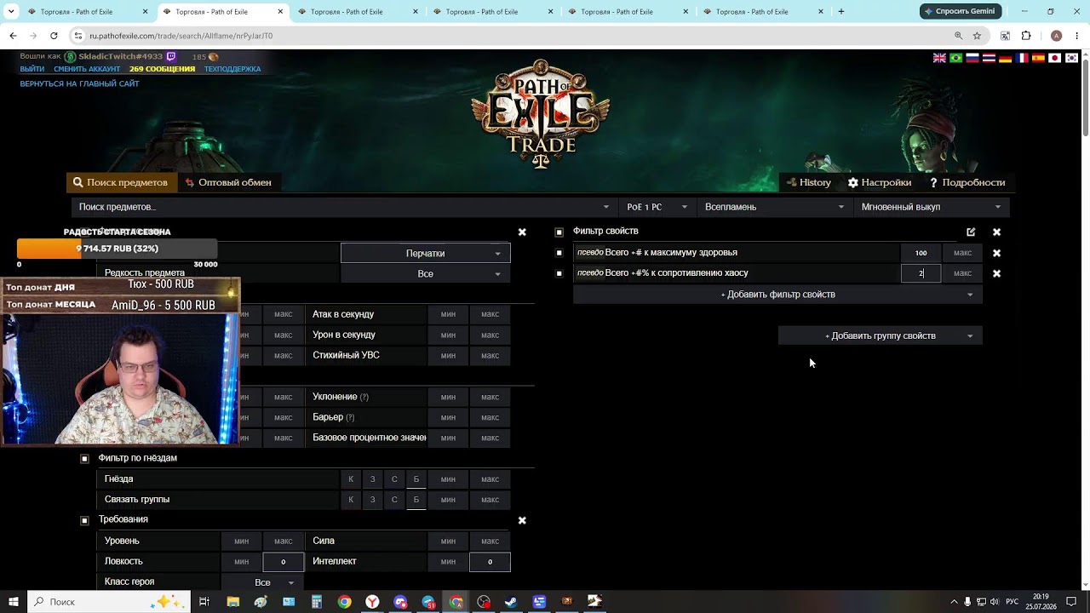Open the Все item rarity dropdown
Viewport: 1090px width, 613px height.
[x=426, y=274]
